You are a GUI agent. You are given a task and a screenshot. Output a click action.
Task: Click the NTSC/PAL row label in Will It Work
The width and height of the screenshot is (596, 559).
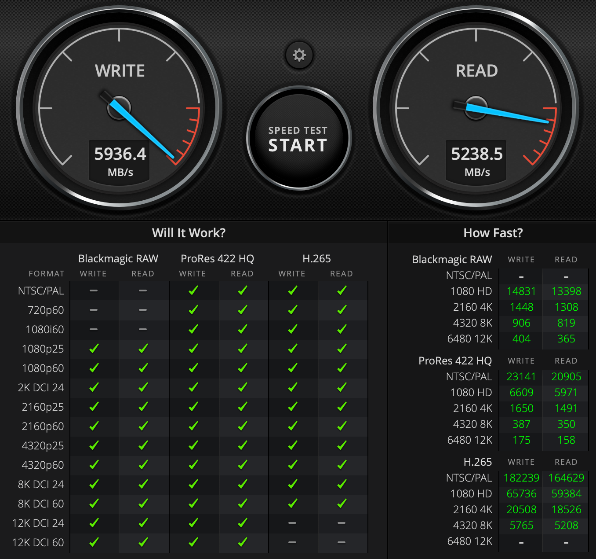(41, 291)
